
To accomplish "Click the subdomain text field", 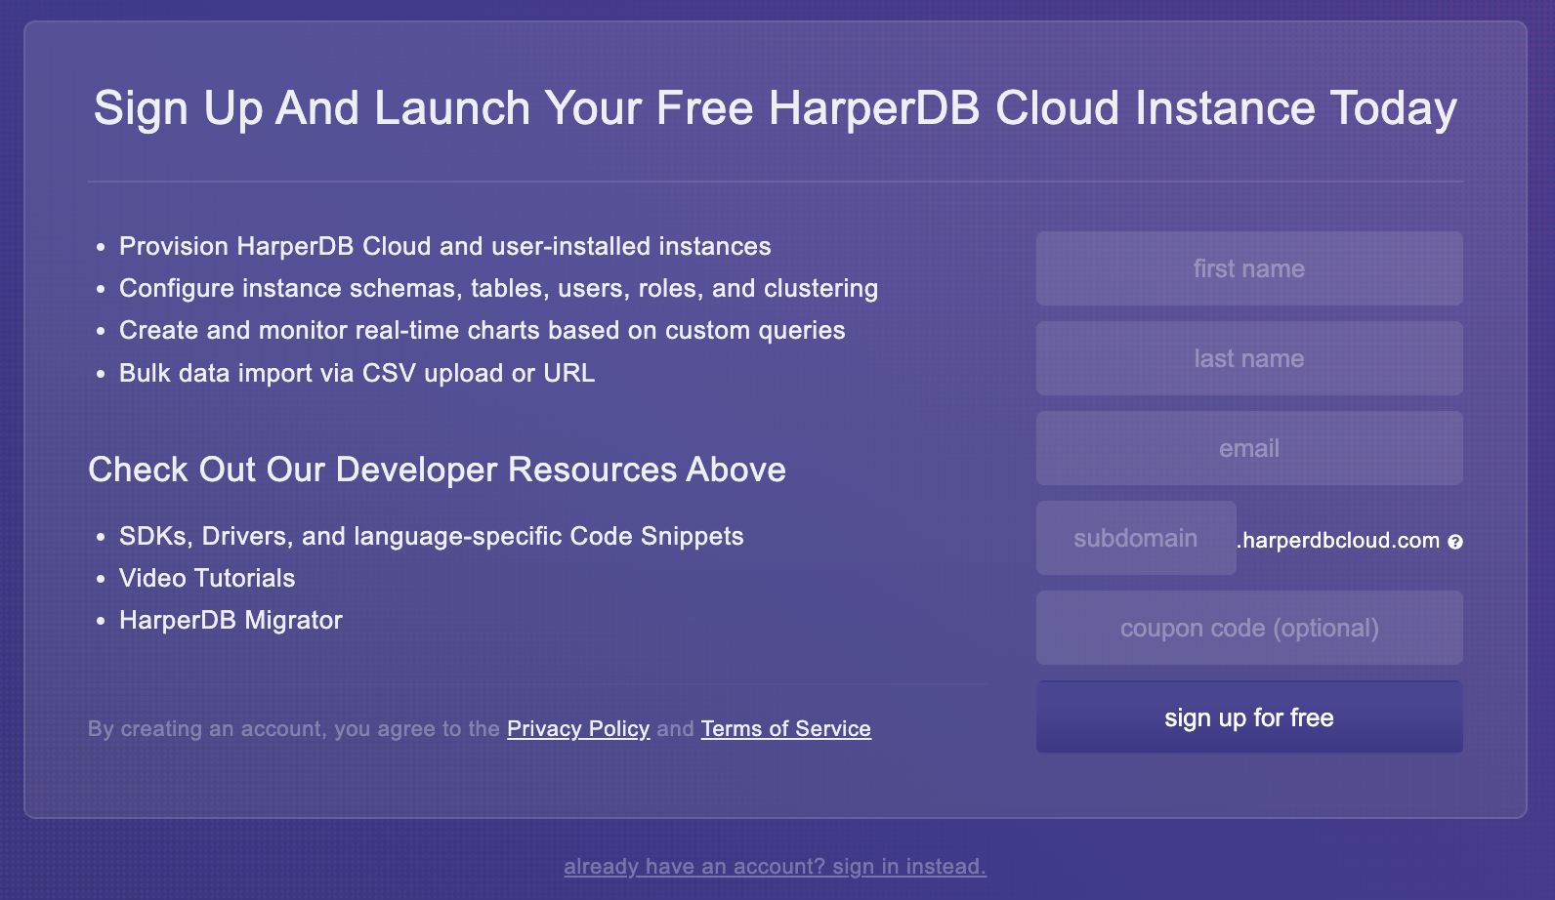I will [1136, 538].
